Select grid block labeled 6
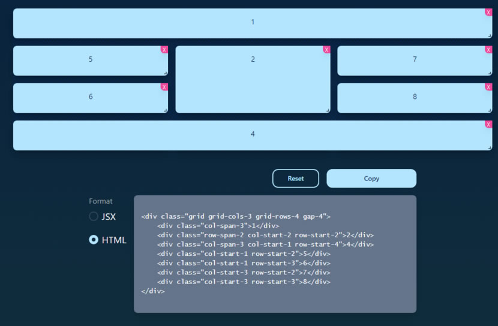 click(x=91, y=98)
